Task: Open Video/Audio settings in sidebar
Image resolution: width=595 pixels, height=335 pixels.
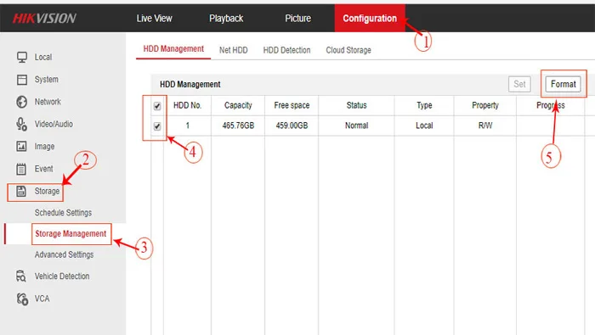Action: point(54,124)
